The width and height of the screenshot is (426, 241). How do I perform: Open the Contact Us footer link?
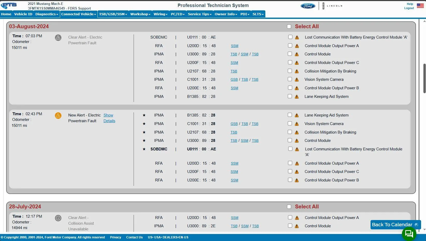(x=134, y=237)
